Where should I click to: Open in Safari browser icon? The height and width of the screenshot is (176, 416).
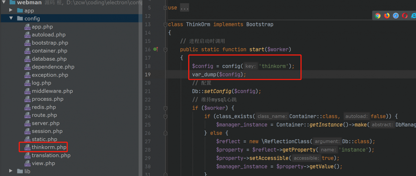(396, 16)
